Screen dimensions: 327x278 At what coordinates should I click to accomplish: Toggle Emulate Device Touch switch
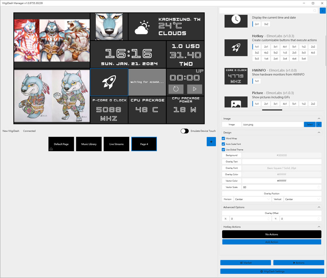[184, 131]
